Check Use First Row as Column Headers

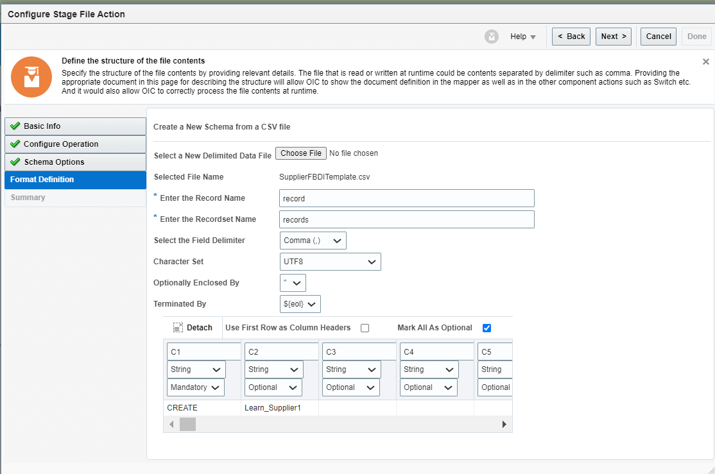coord(365,328)
